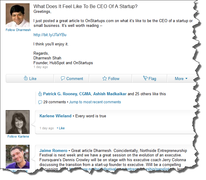Open Karlene Wieland's profile photo
Image resolution: width=206 pixels, height=180 pixels.
(18, 122)
